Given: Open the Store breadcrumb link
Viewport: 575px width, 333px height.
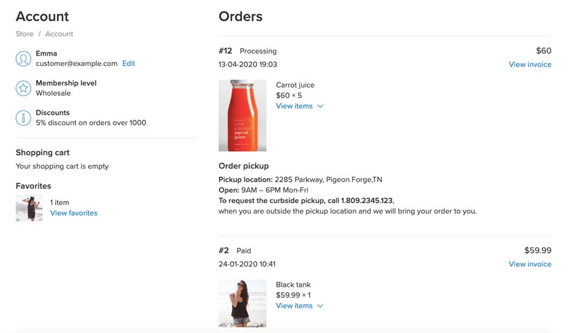Looking at the screenshot, I should click(x=25, y=34).
